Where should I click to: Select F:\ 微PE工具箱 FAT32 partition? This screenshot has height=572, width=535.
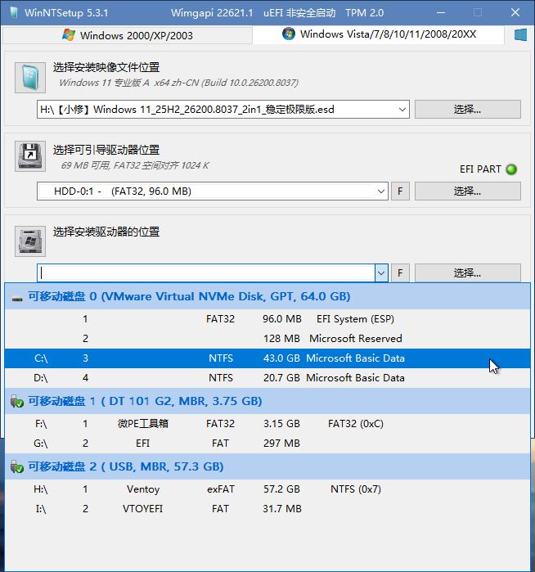[267, 424]
